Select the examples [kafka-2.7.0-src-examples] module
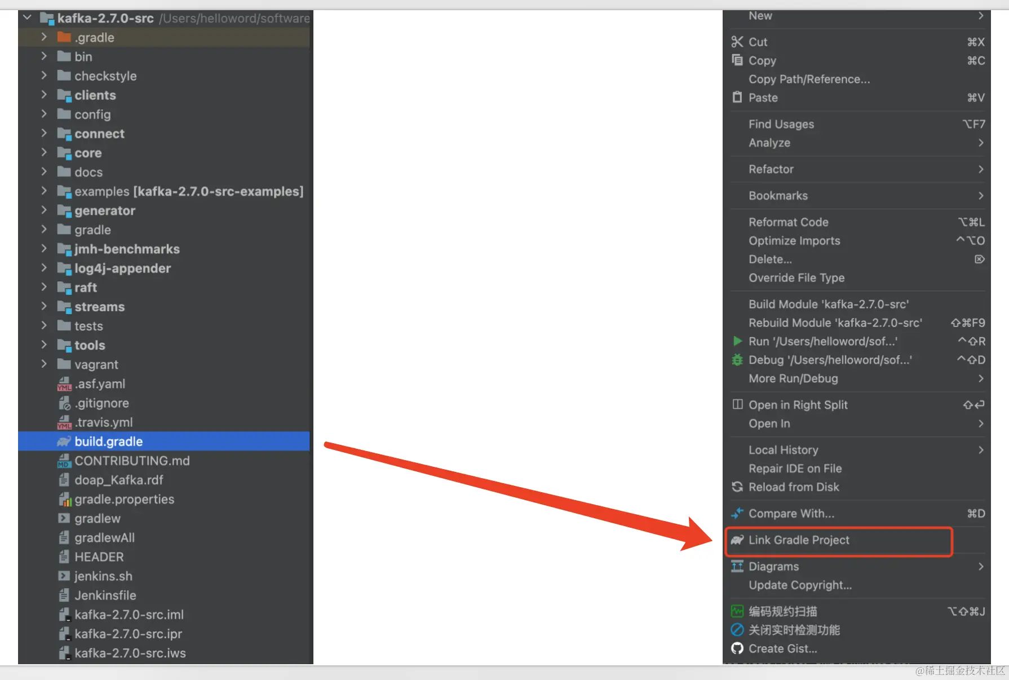The height and width of the screenshot is (680, 1009). (164, 191)
